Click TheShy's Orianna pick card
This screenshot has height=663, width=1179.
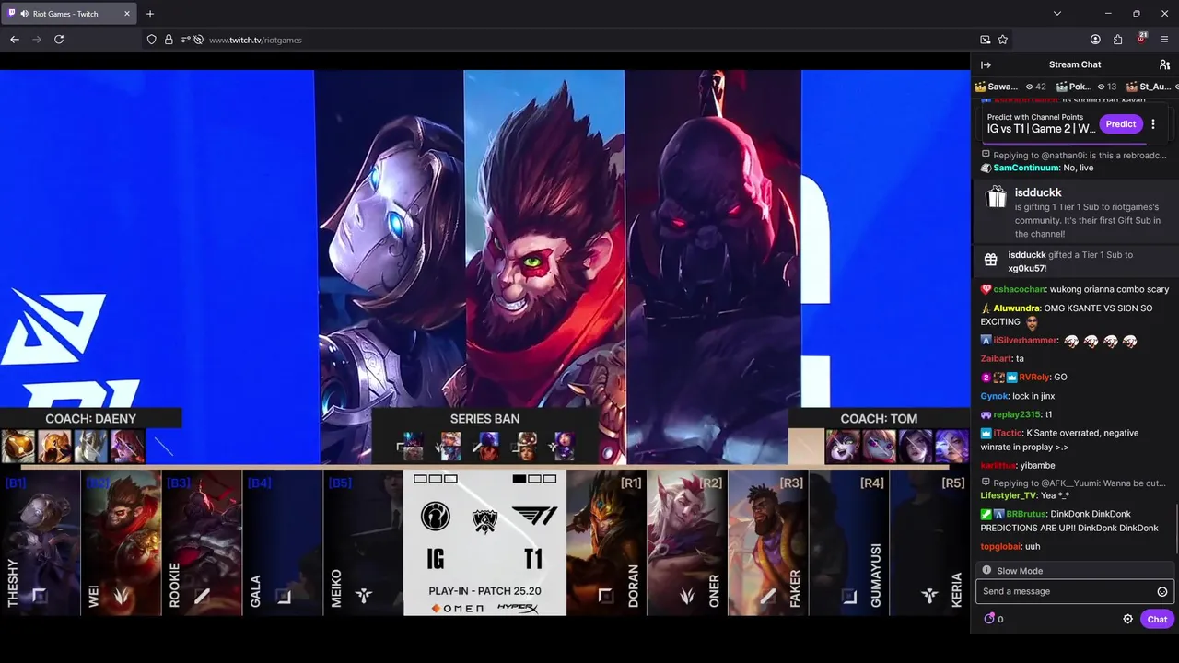pyautogui.click(x=40, y=542)
